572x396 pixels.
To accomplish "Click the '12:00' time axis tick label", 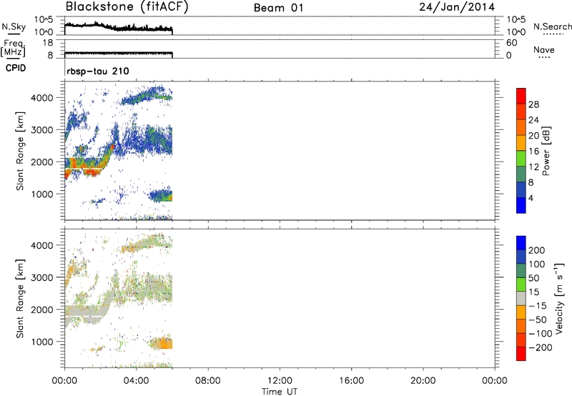I will (280, 381).
